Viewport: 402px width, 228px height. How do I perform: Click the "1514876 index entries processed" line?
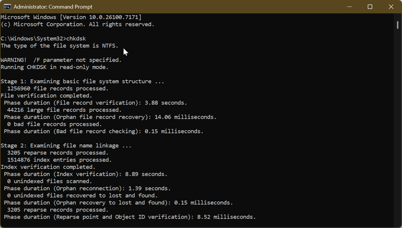(59, 160)
